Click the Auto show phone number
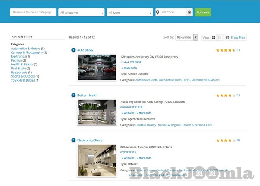The width and height of the screenshot is (260, 186). 130,62
